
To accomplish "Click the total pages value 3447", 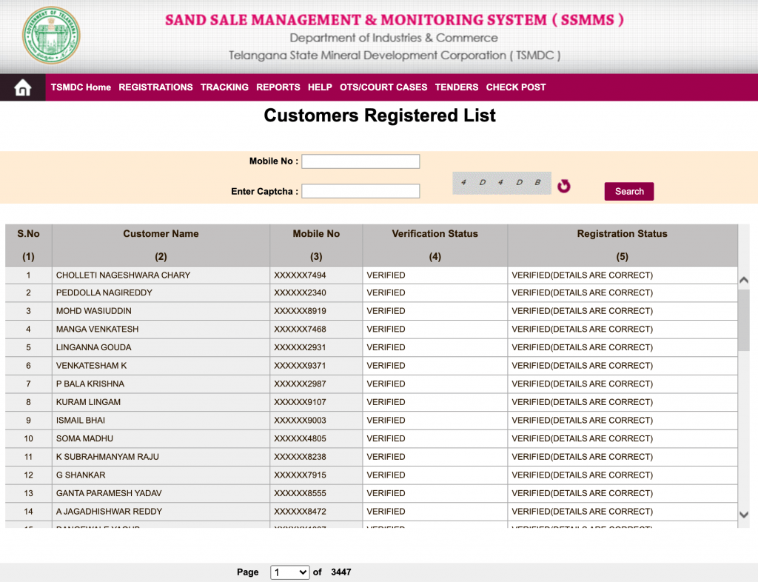I will pyautogui.click(x=341, y=572).
